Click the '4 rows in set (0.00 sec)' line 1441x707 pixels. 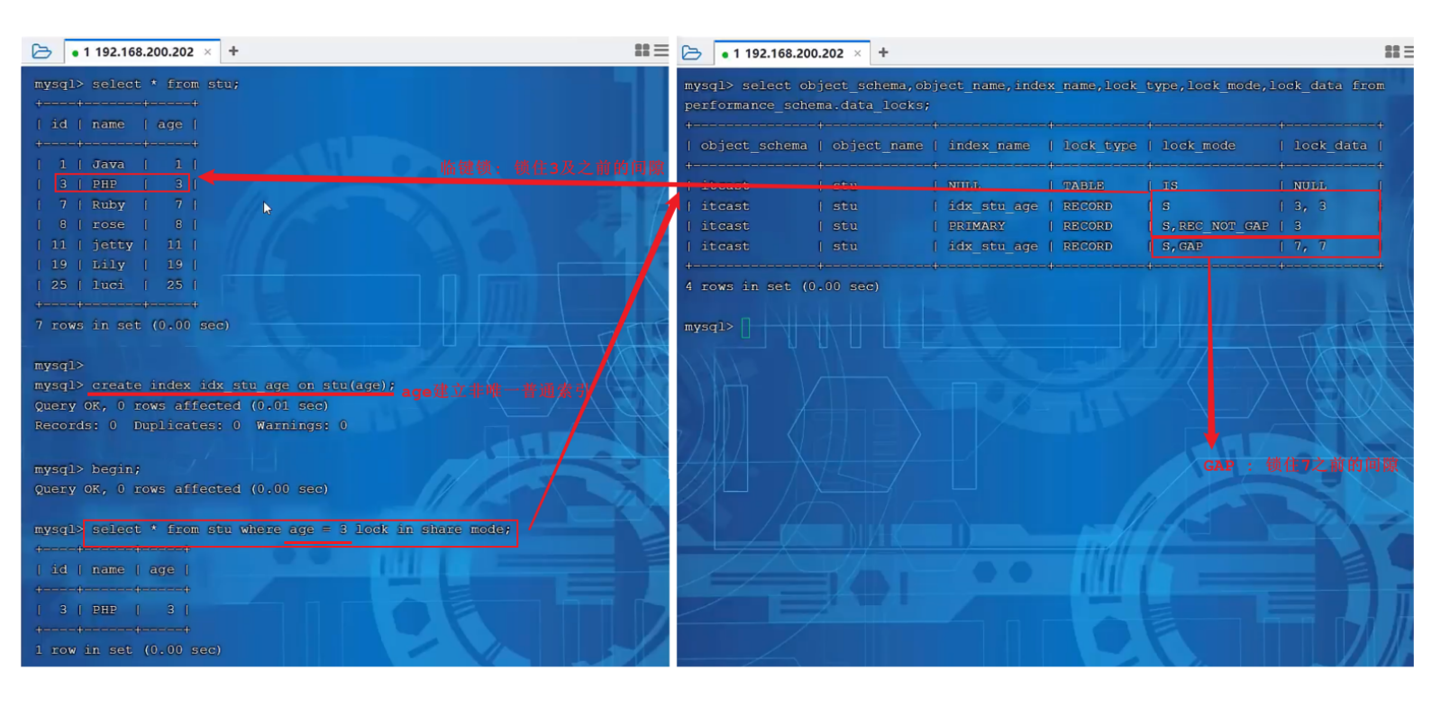point(782,286)
